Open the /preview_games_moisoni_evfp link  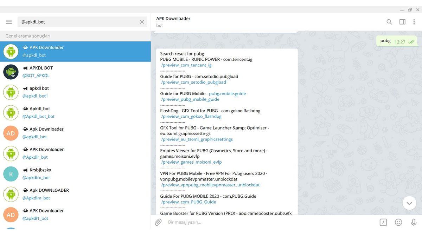click(192, 162)
